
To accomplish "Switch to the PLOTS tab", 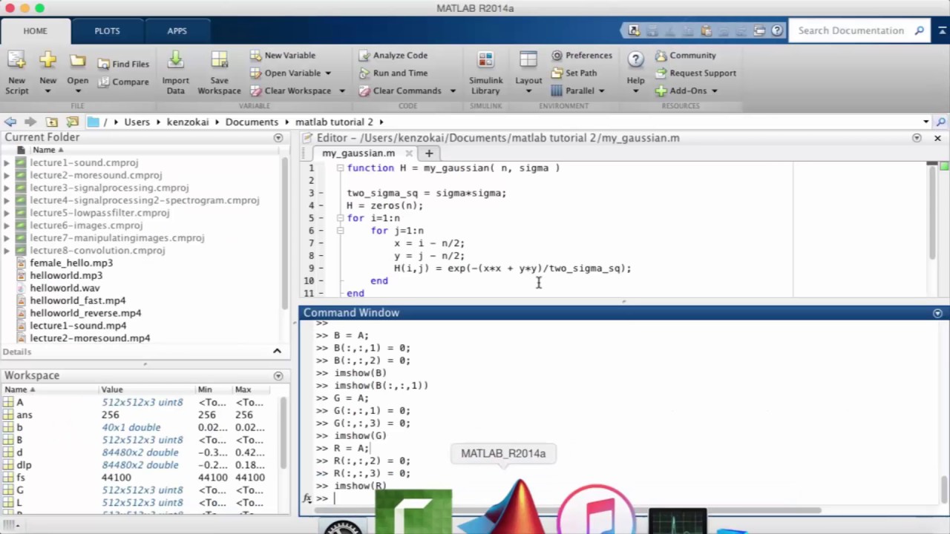I will click(x=107, y=30).
